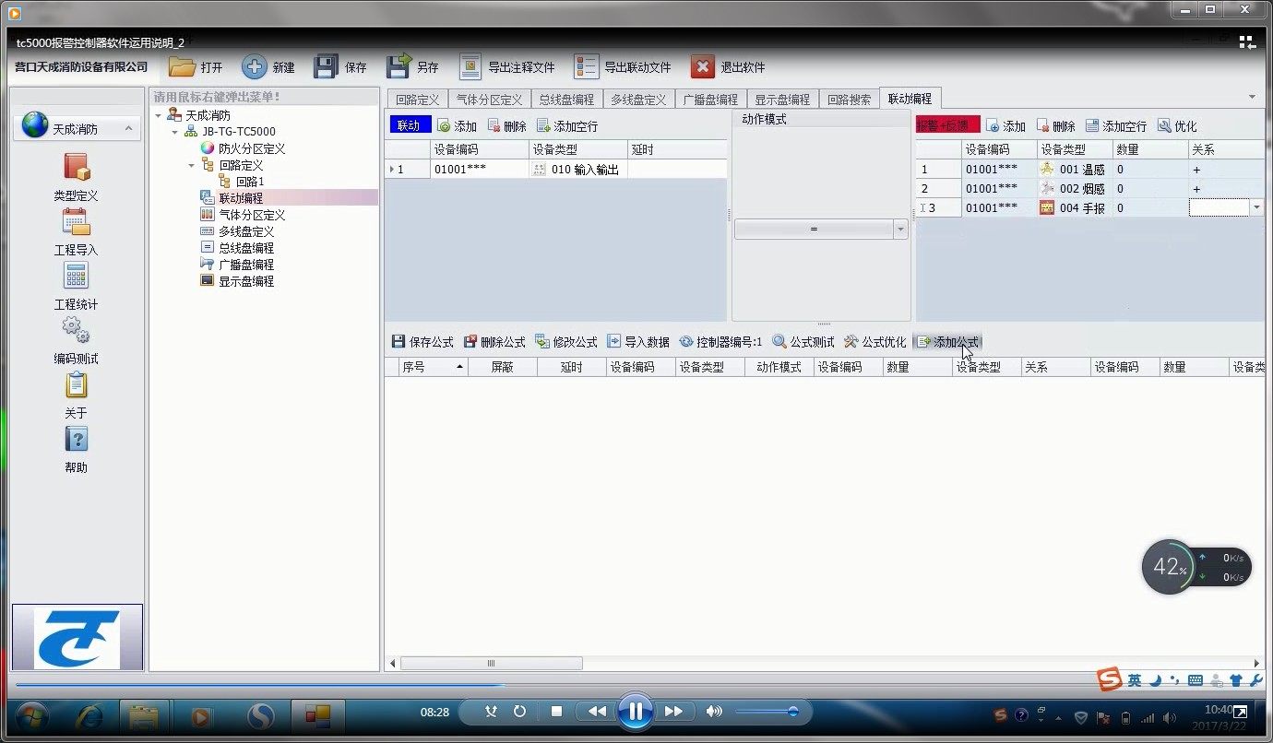Add a formula with 添加公式

947,342
